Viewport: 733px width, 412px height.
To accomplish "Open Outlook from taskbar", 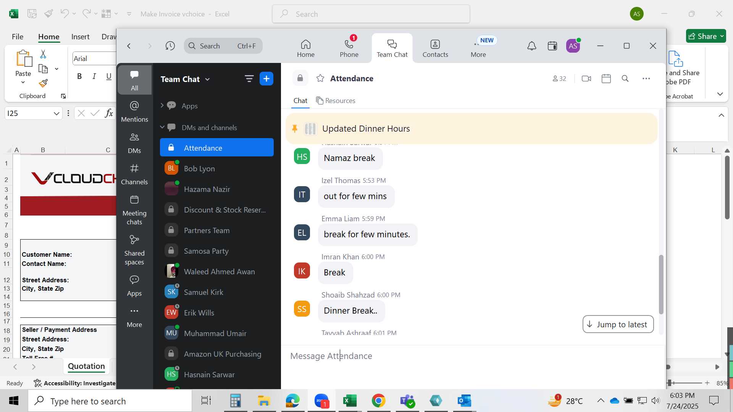I will [x=464, y=401].
